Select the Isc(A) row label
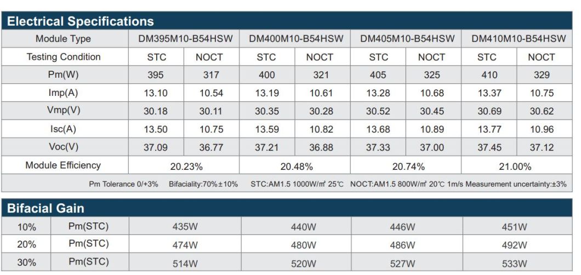 64,129
